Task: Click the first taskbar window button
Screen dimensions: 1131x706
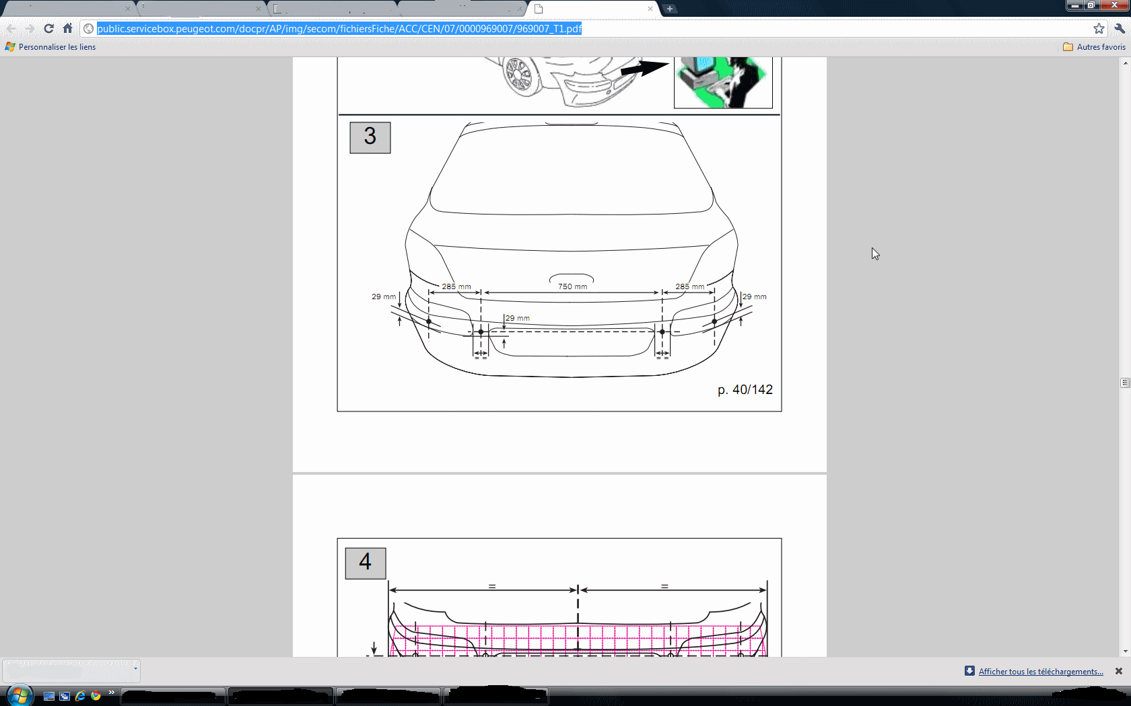Action: coord(173,696)
